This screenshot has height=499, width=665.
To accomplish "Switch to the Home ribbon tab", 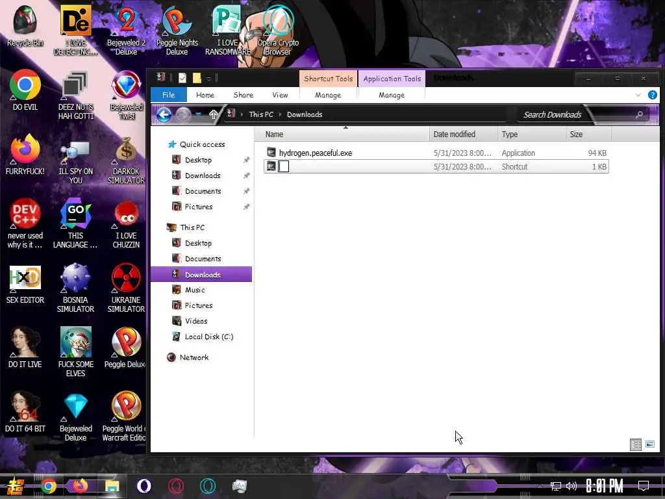I will pos(205,95).
